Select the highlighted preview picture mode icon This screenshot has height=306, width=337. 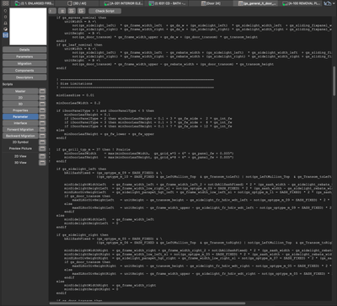click(6, 35)
